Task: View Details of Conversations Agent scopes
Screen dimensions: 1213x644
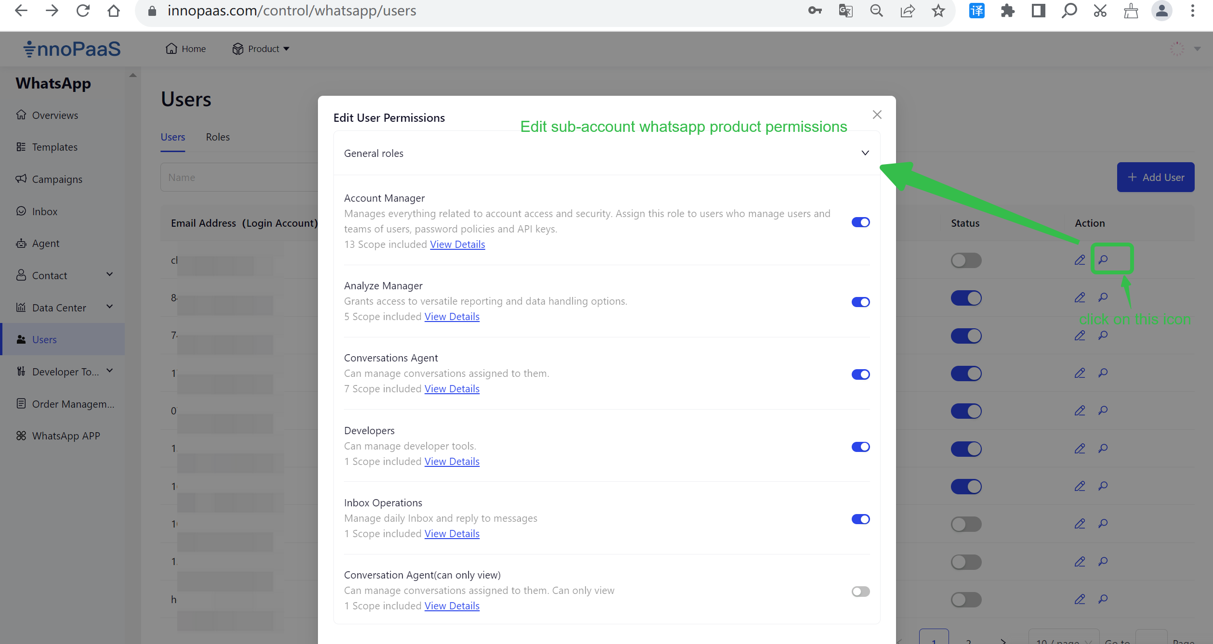Action: pyautogui.click(x=452, y=389)
